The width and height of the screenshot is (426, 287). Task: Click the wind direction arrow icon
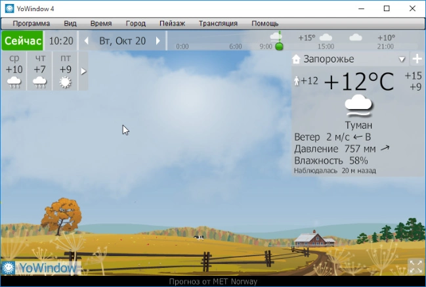coord(358,137)
